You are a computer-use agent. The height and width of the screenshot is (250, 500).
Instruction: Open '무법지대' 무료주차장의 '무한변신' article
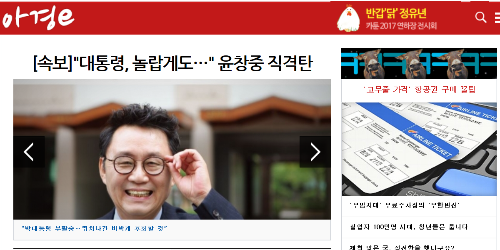coord(405,205)
